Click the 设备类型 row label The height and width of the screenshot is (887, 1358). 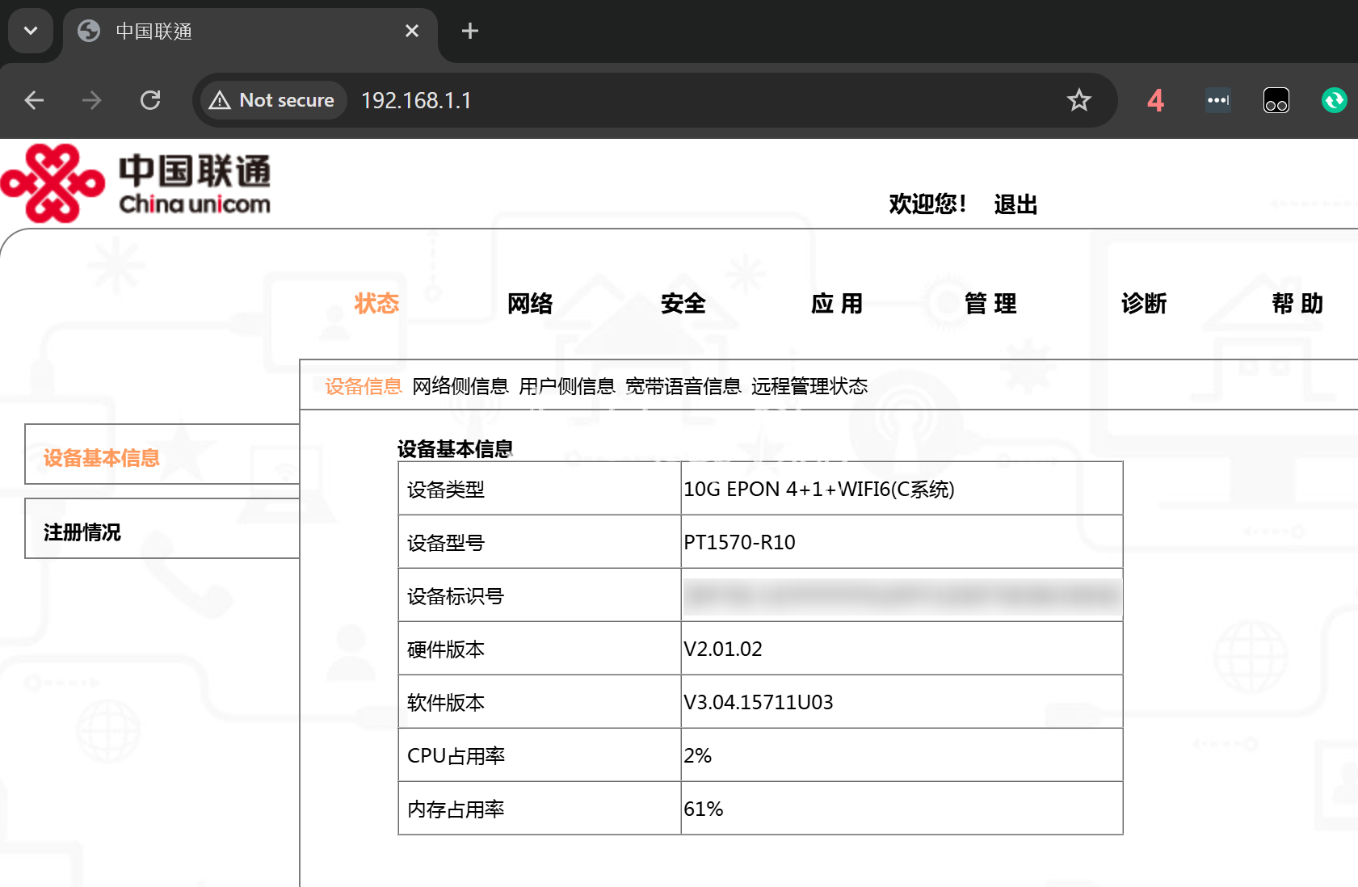click(x=446, y=490)
